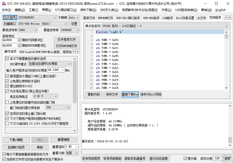
Task: Click the code editor vertical scrollbar thumb
Action: [x=226, y=36]
